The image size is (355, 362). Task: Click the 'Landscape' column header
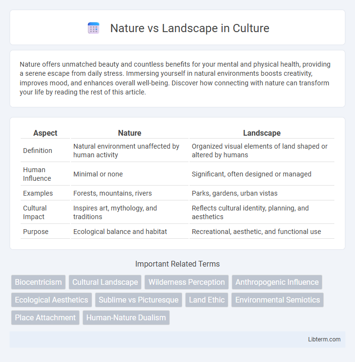(261, 133)
